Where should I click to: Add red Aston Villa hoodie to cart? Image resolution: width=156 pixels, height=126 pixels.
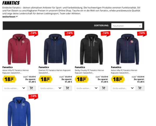pyautogui.click(x=31, y=88)
